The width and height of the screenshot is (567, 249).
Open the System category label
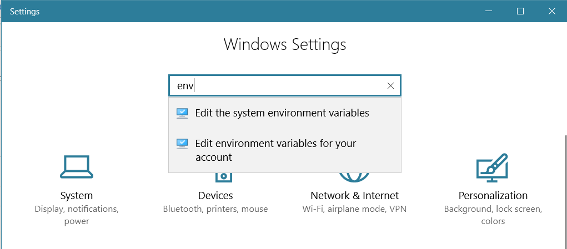(x=77, y=196)
